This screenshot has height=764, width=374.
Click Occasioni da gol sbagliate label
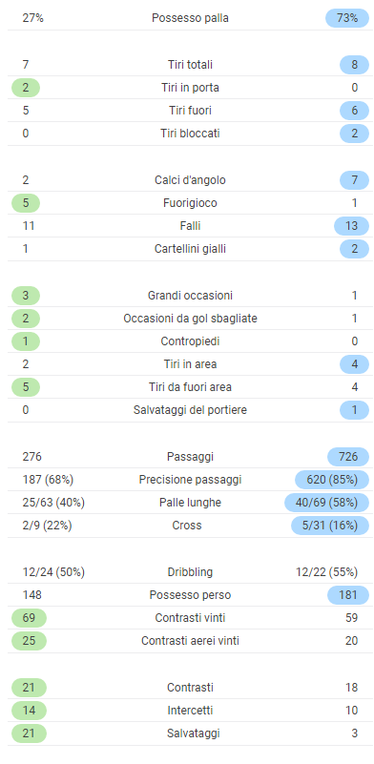pos(190,319)
